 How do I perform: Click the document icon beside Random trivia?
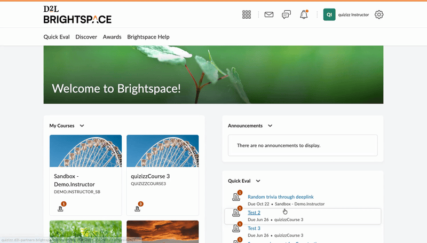coord(236,196)
